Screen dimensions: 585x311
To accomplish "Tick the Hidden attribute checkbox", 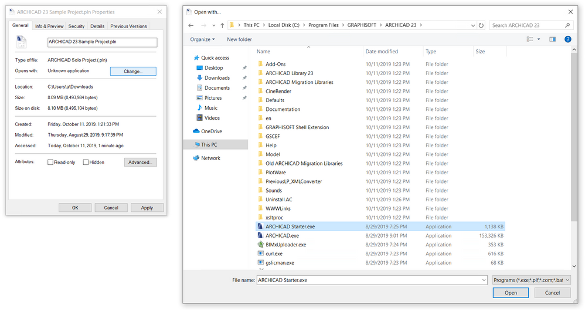I will [86, 162].
